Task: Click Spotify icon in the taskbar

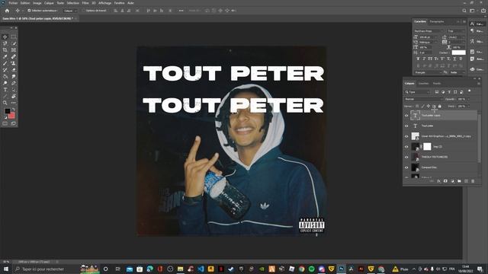Action: pos(312,269)
